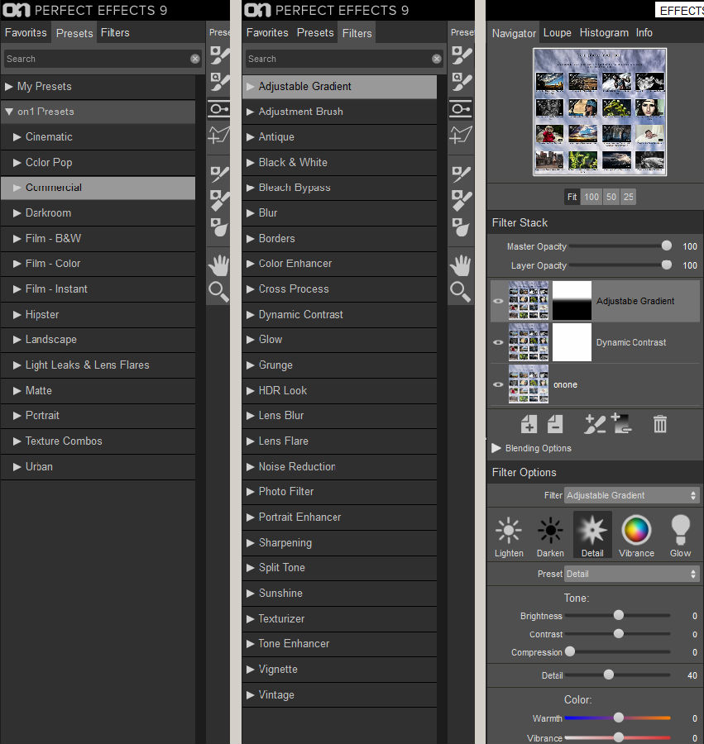Activate the Hand pan tool in the Filters panel toolbar
The image size is (704, 744).
(x=461, y=265)
